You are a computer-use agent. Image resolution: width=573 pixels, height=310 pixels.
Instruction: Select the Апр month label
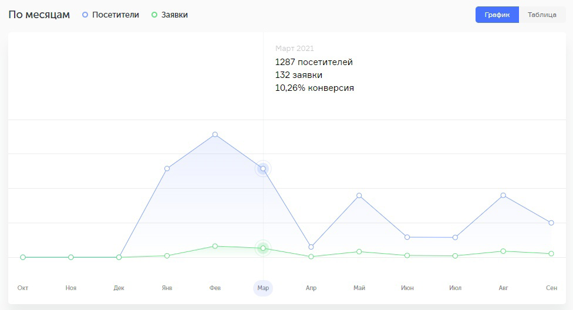[x=311, y=288]
